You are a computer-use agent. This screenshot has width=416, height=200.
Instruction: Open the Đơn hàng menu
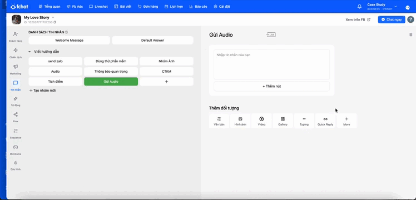coord(148,7)
